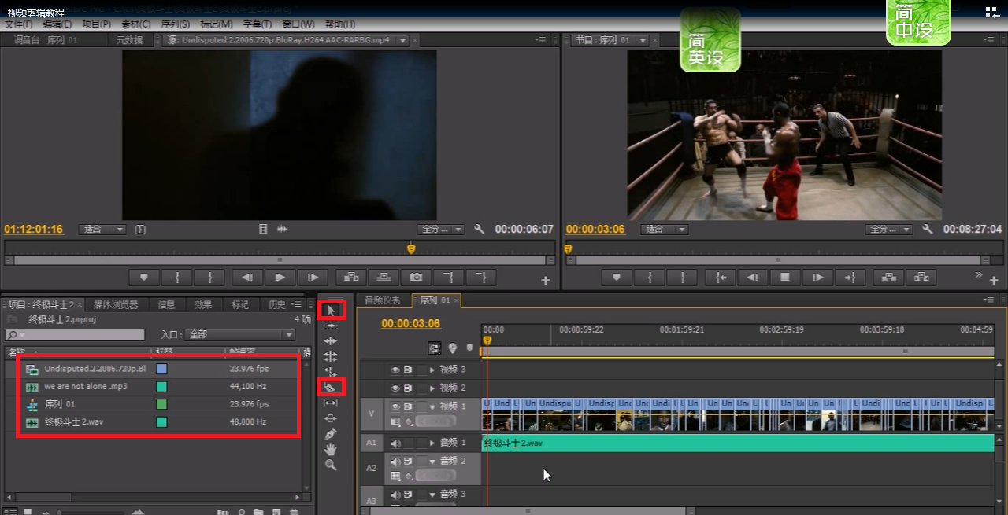The width and height of the screenshot is (1008, 515).
Task: Open source monitor button editor plus
Action: click(x=545, y=280)
